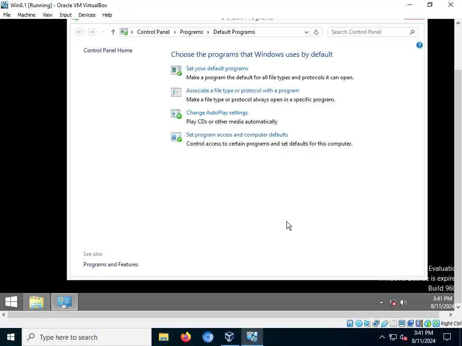Select guest Control Panel taskbar button
Screen dimensions: 462x346
pyautogui.click(x=65, y=302)
